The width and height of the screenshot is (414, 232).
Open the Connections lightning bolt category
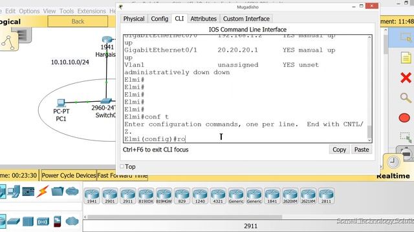coord(43,191)
